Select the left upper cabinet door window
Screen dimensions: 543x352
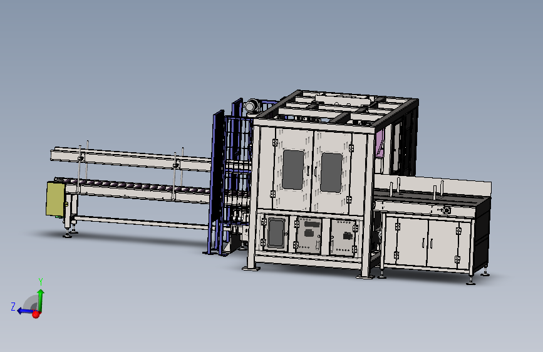[x=293, y=169]
